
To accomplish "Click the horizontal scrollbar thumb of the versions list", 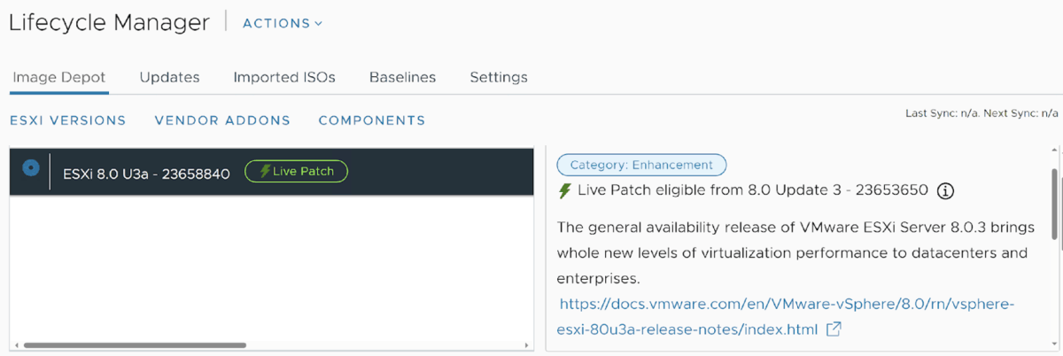I will pos(135,345).
